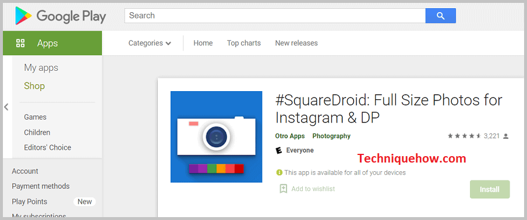This screenshot has width=527, height=220.
Task: Open the Account sidebar item
Action: tap(25, 171)
